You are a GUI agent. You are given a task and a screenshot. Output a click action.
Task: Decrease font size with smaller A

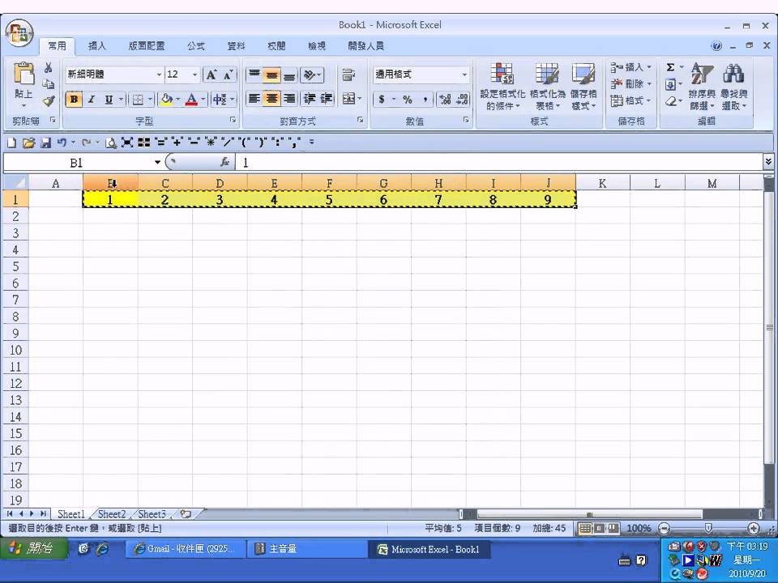click(228, 74)
